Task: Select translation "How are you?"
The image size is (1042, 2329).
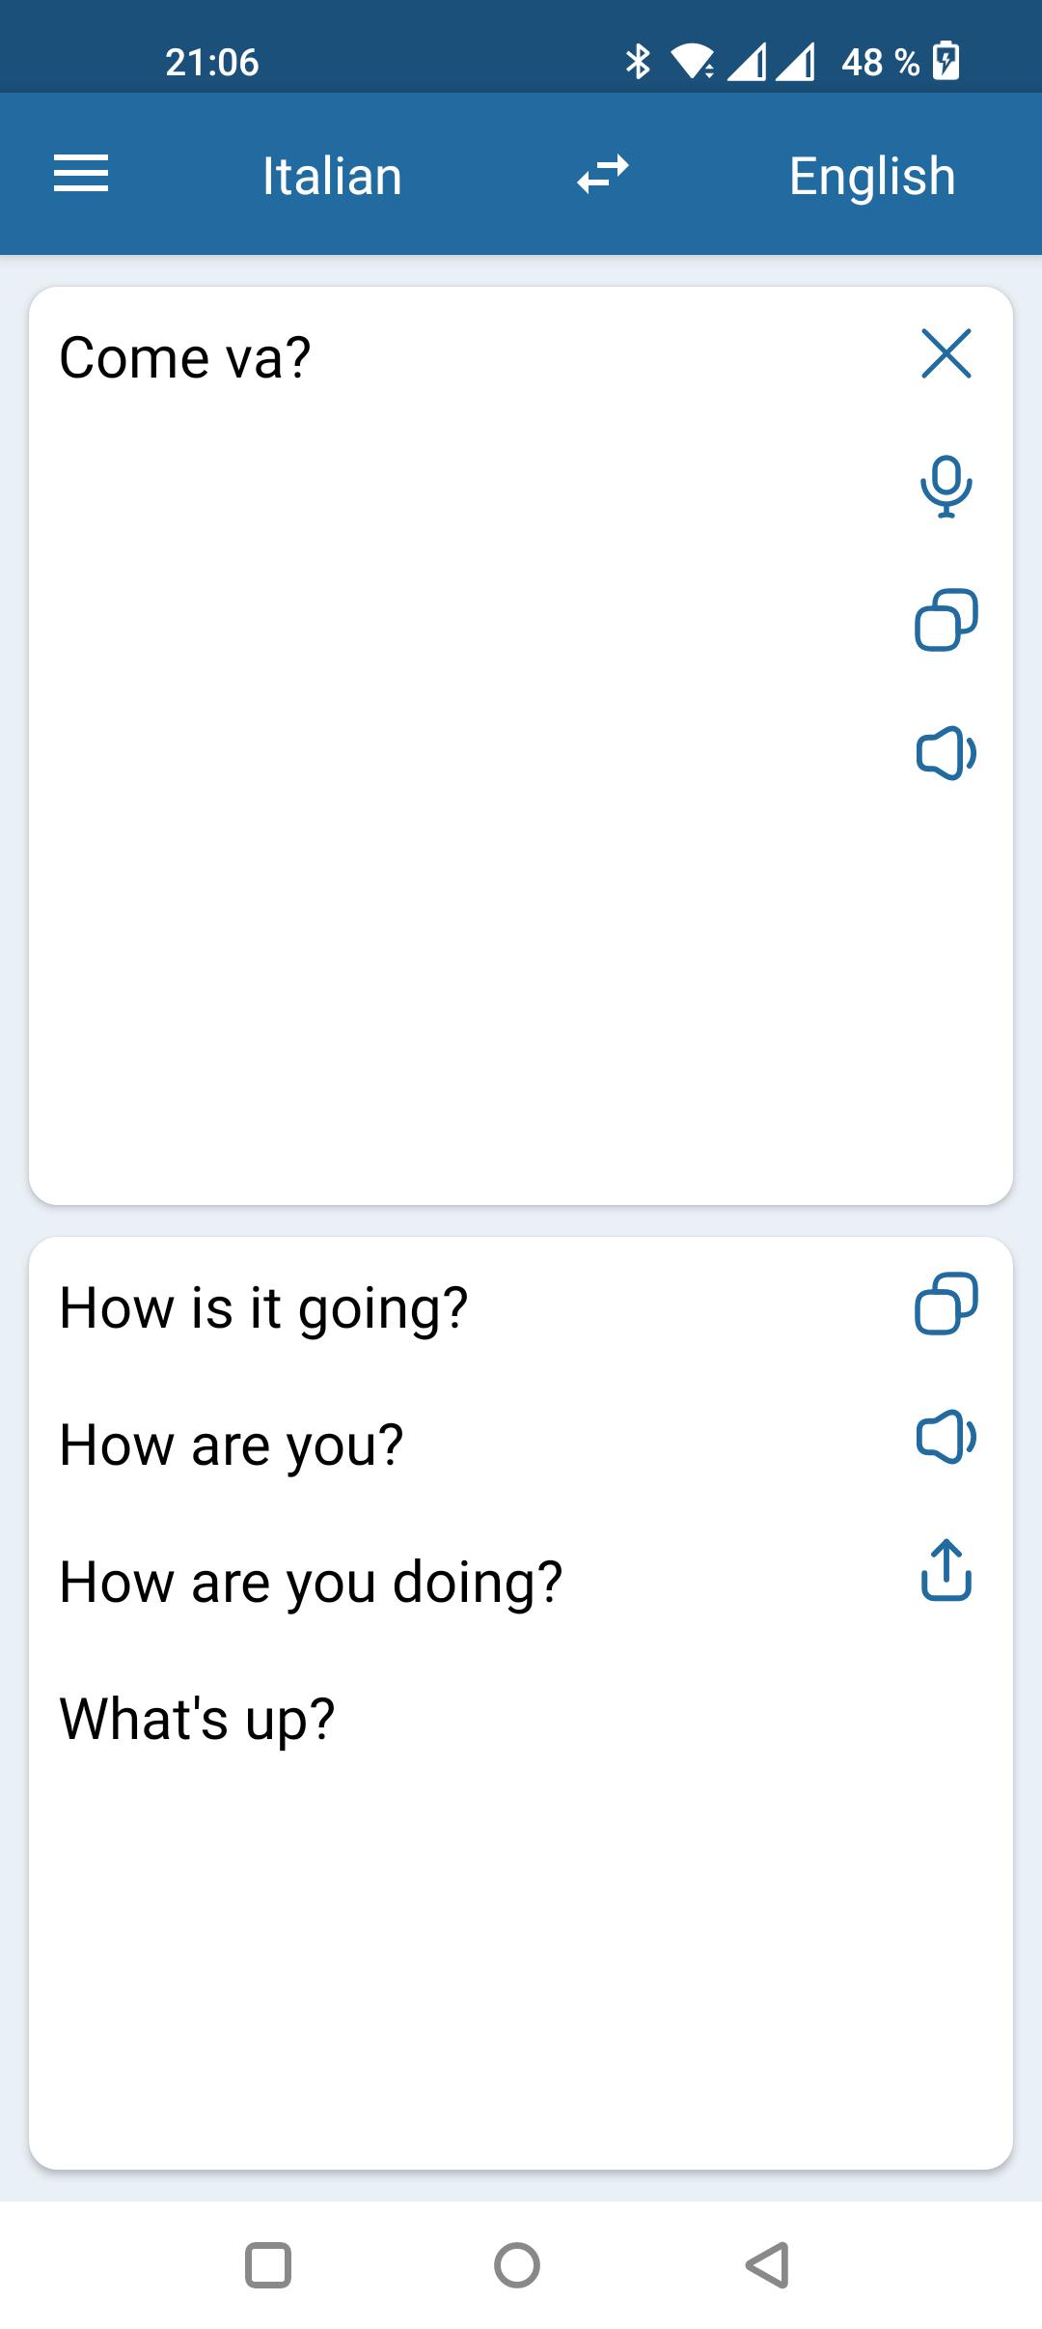Action: click(x=232, y=1445)
